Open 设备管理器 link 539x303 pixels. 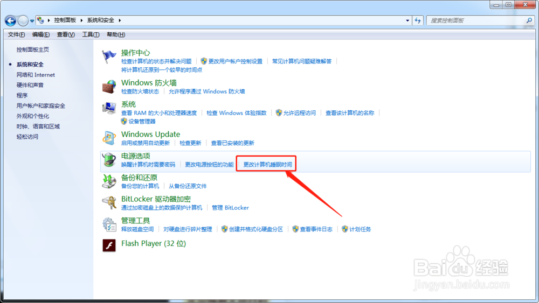(142, 122)
